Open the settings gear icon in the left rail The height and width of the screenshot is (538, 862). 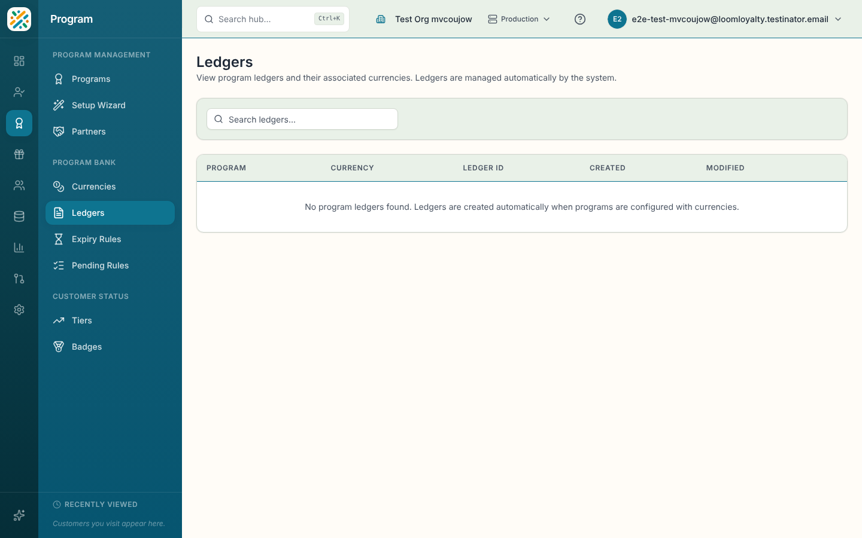pos(19,310)
